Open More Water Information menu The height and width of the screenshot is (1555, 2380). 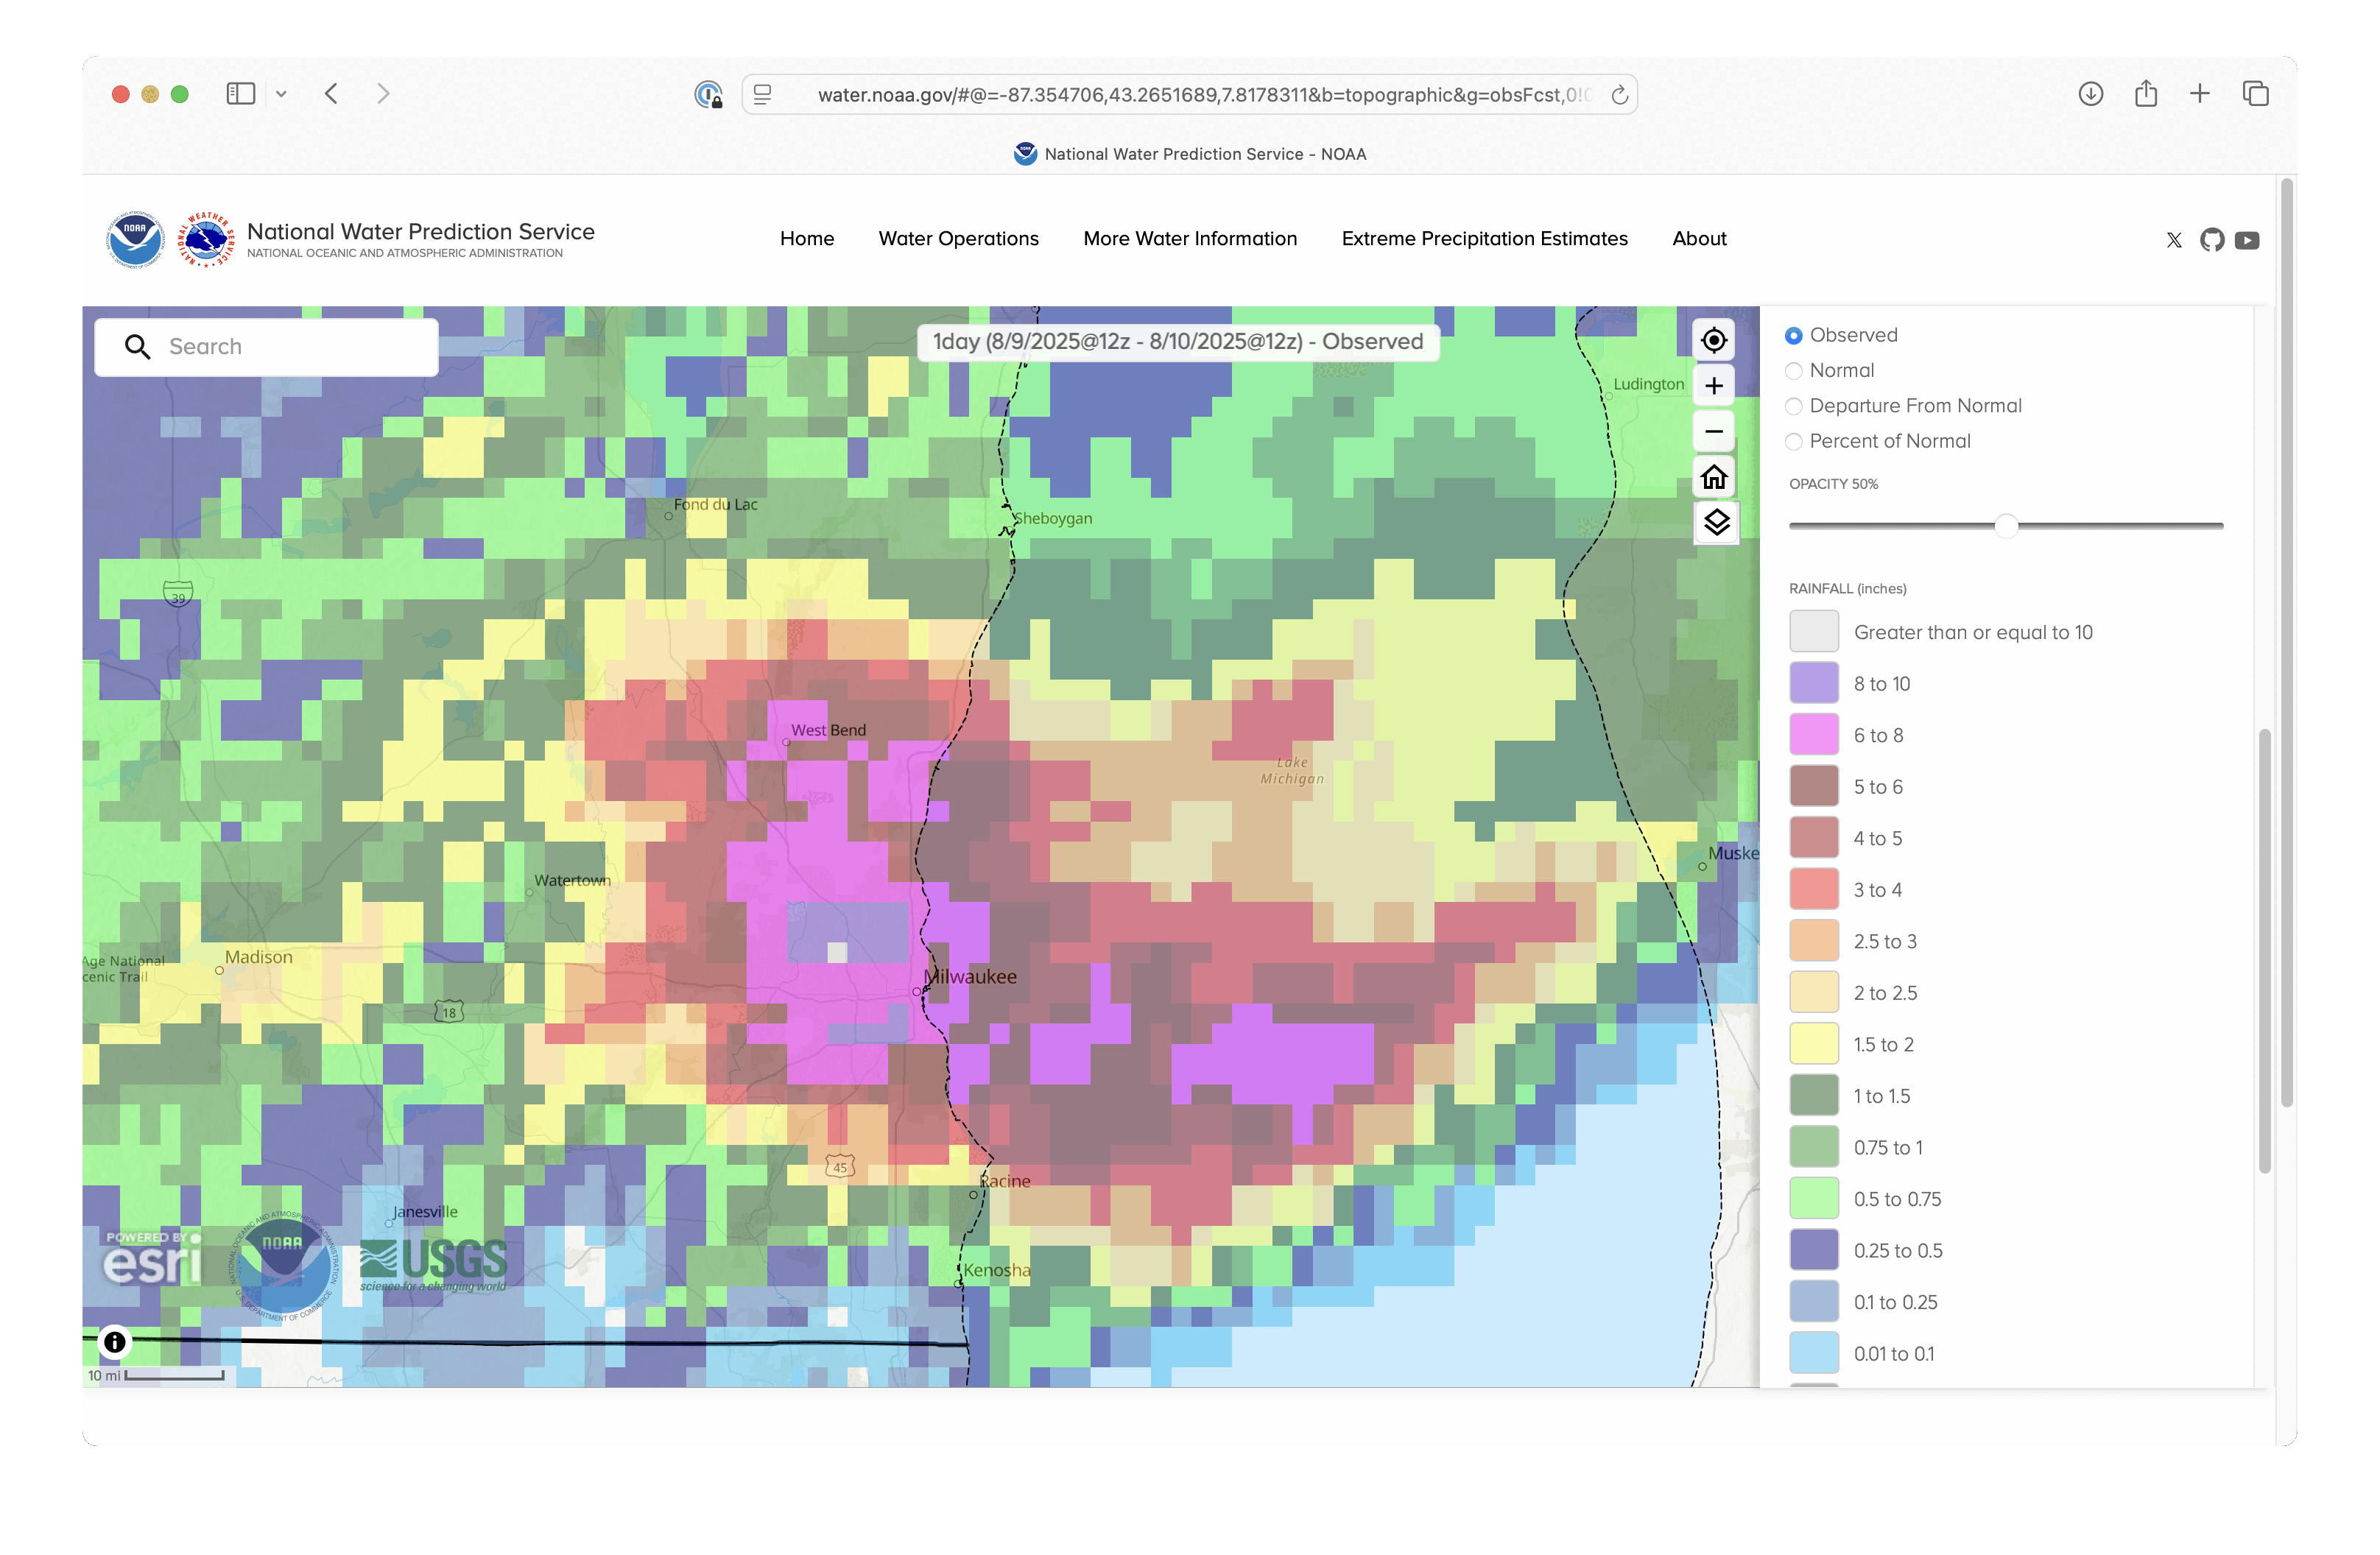click(x=1189, y=238)
